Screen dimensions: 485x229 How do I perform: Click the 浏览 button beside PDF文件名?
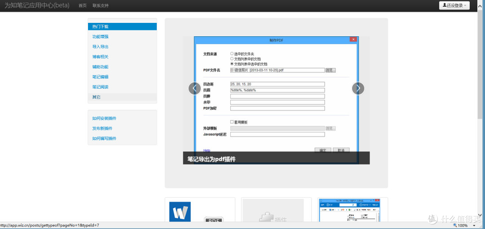click(331, 70)
